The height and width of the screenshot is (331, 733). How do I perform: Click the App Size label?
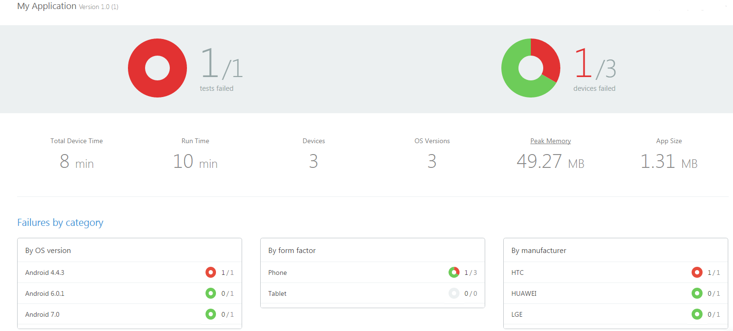point(669,141)
